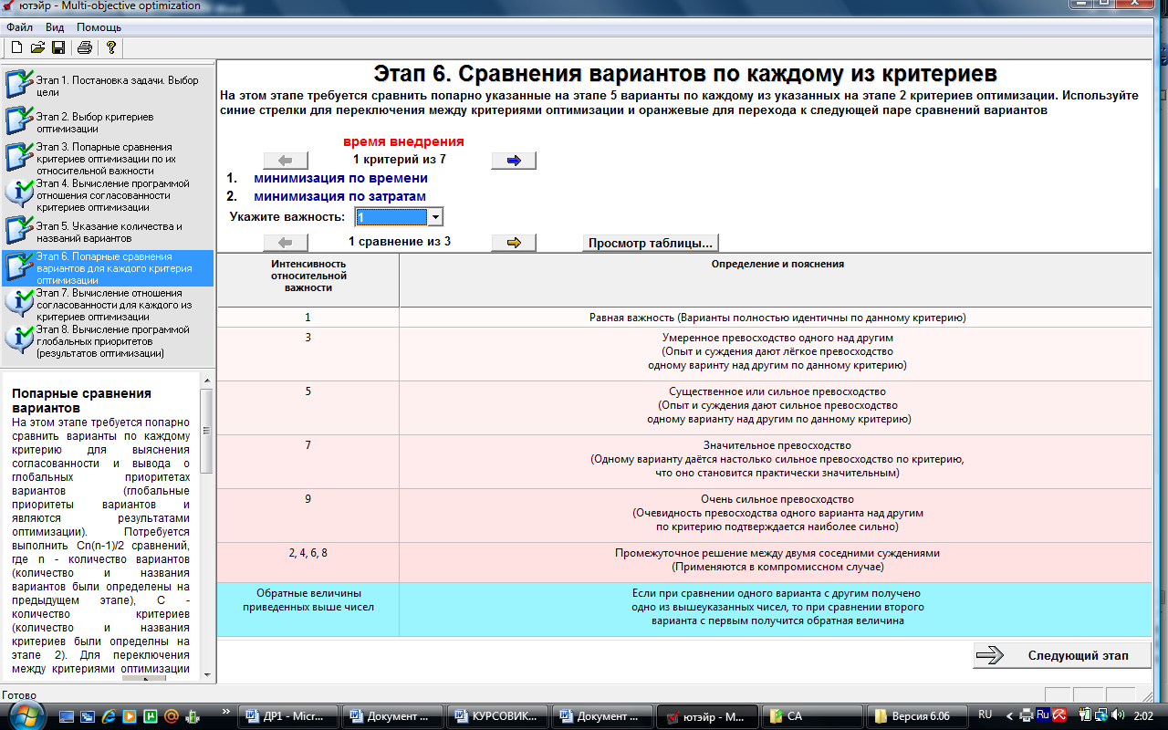Switch to СА taskbar window
The width and height of the screenshot is (1168, 730).
813,716
